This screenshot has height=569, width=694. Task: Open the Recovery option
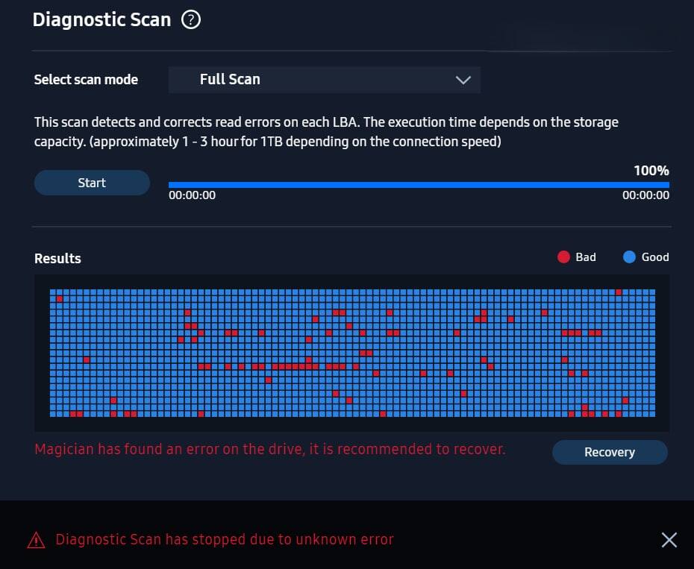(610, 452)
